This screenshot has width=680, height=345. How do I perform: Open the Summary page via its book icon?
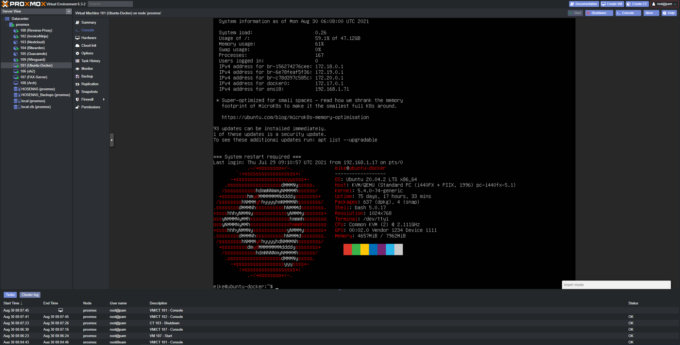coord(77,23)
